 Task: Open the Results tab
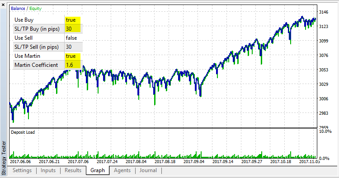[x=73, y=170]
